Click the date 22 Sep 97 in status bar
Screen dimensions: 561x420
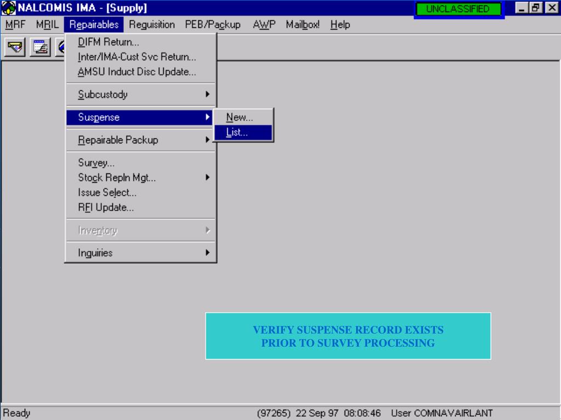point(317,413)
